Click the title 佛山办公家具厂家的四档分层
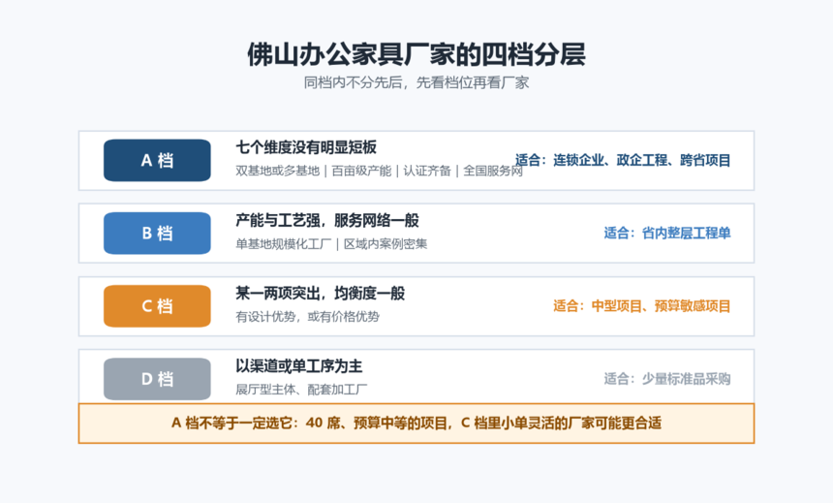The width and height of the screenshot is (833, 503). pos(416,54)
